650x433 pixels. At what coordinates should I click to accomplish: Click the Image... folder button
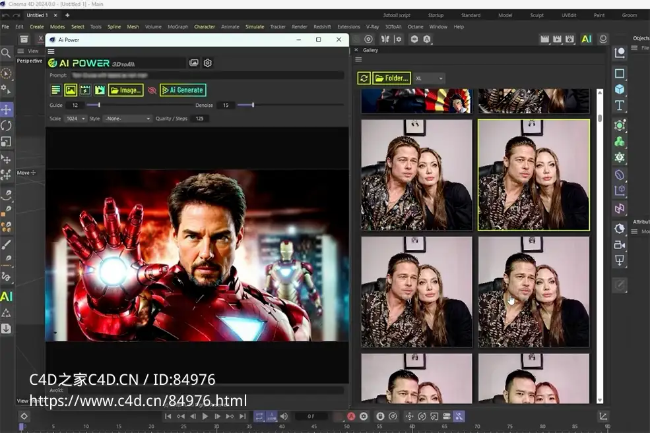tap(125, 90)
